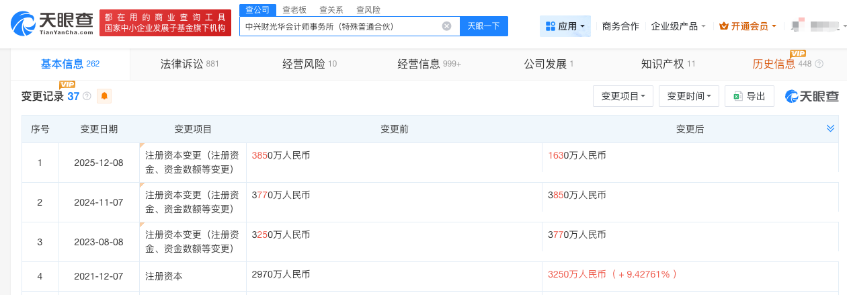This screenshot has height=295, width=847.
Task: Click the 变更日期 column header
Action: (99, 129)
